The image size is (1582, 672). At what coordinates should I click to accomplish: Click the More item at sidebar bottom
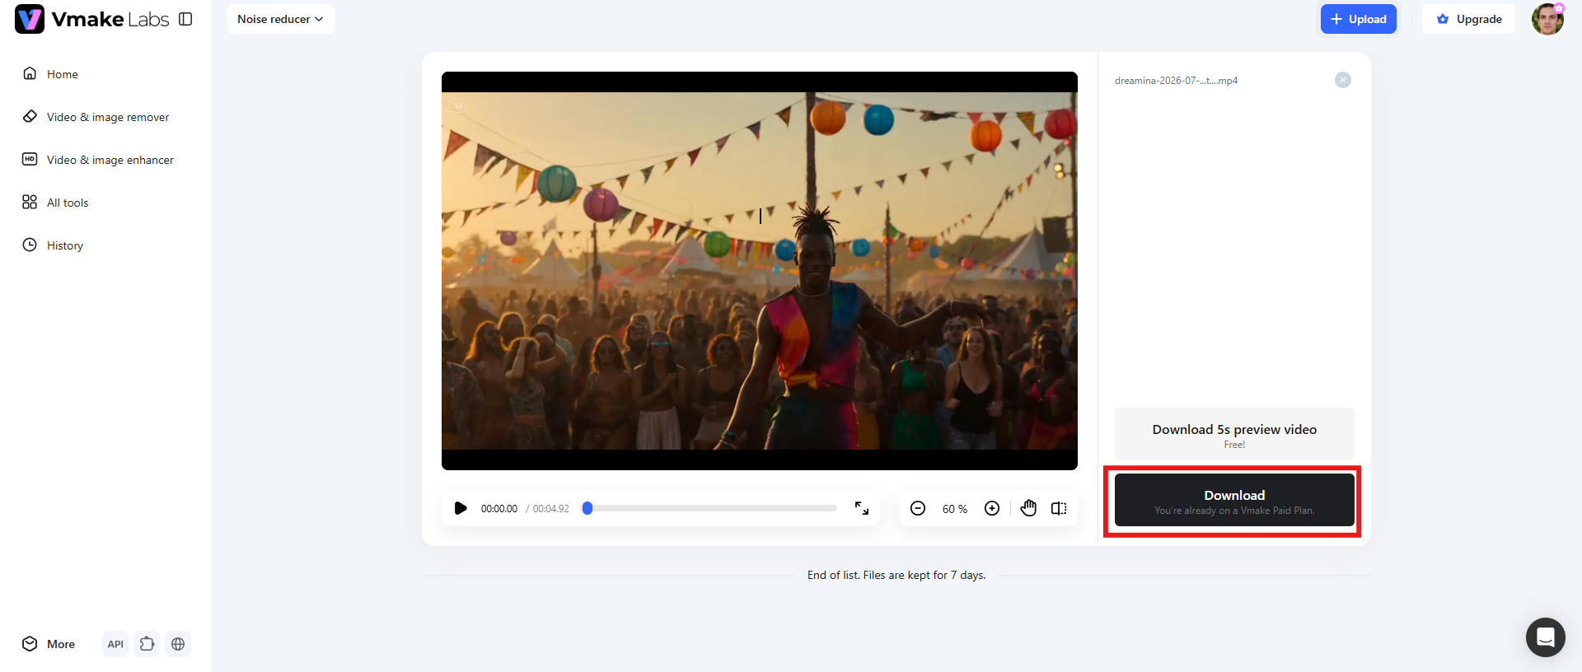pos(49,644)
